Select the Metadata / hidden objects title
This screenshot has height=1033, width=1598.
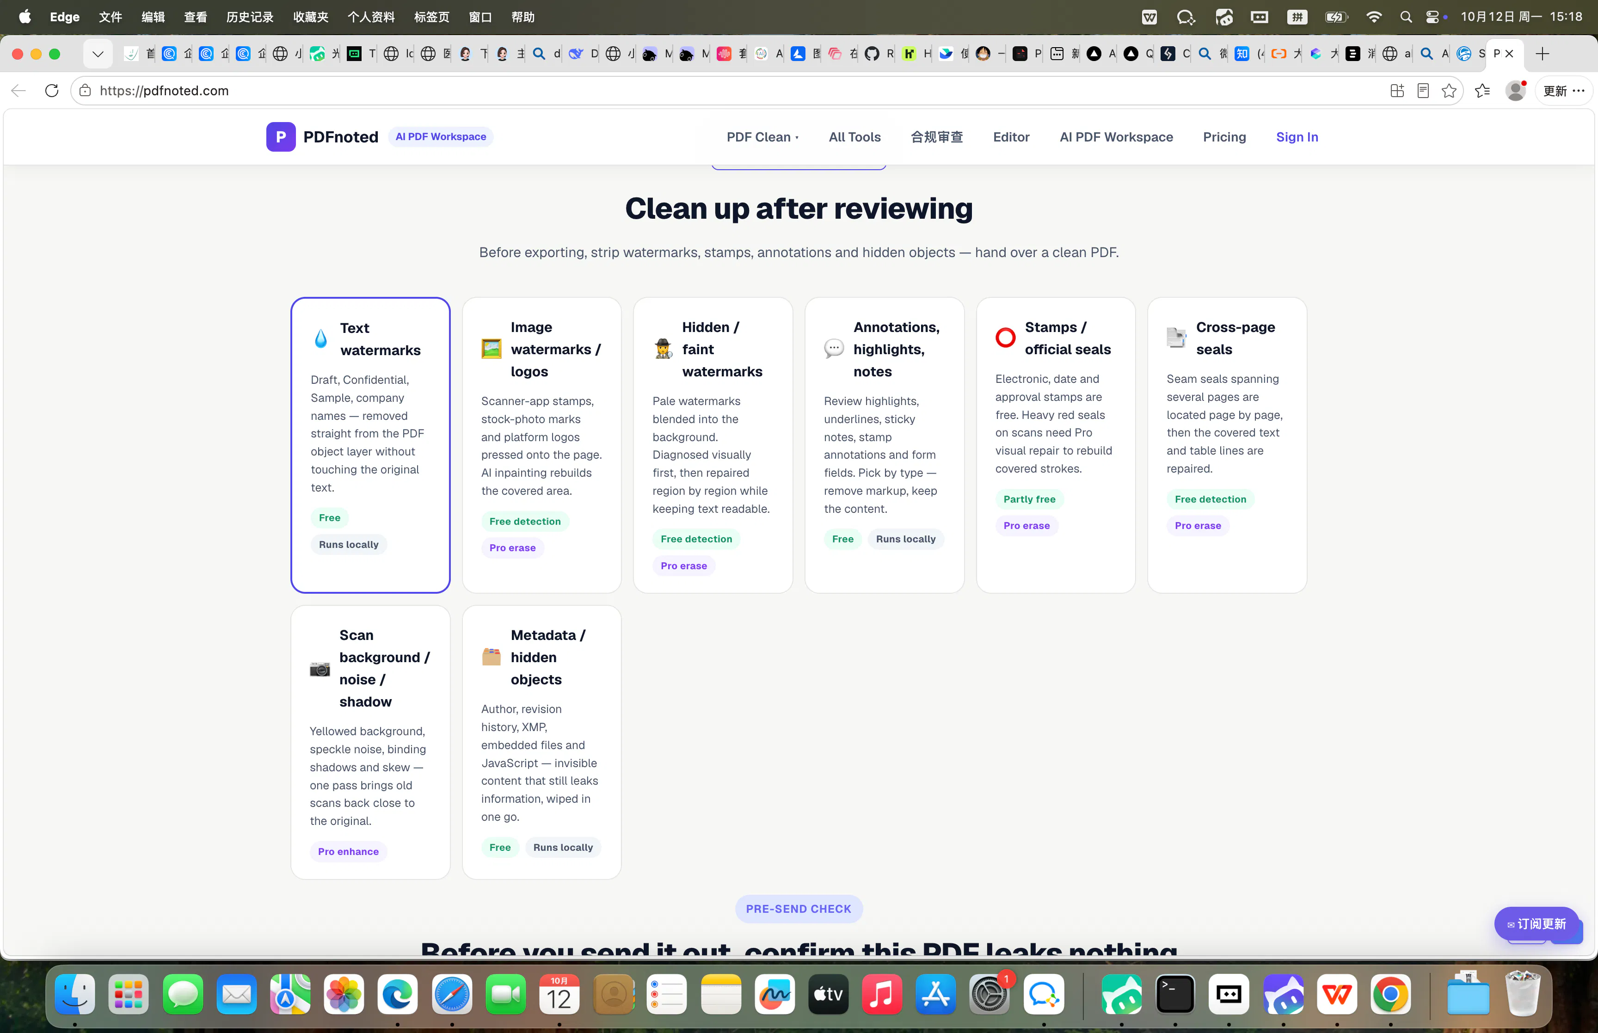[548, 657]
